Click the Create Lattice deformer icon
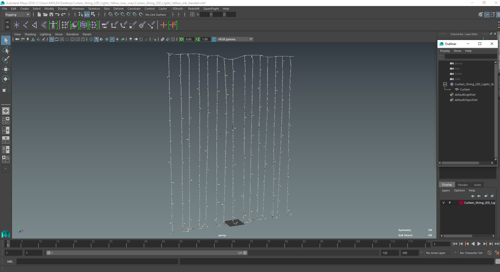The image size is (500, 272). point(84,25)
